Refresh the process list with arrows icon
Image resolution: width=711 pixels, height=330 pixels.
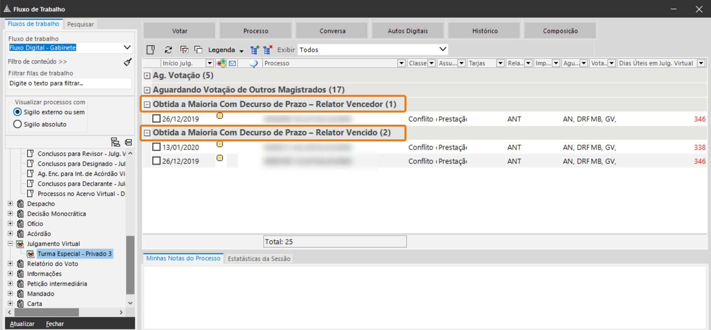(168, 50)
